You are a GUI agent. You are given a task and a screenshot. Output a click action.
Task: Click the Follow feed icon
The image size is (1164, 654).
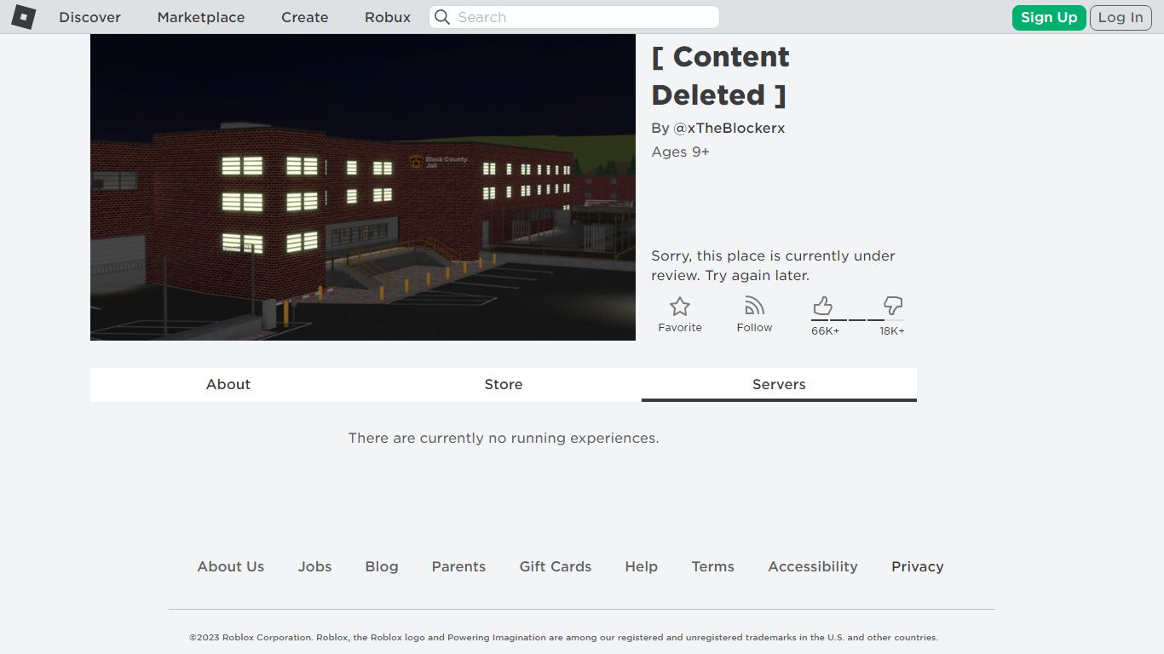pyautogui.click(x=754, y=306)
